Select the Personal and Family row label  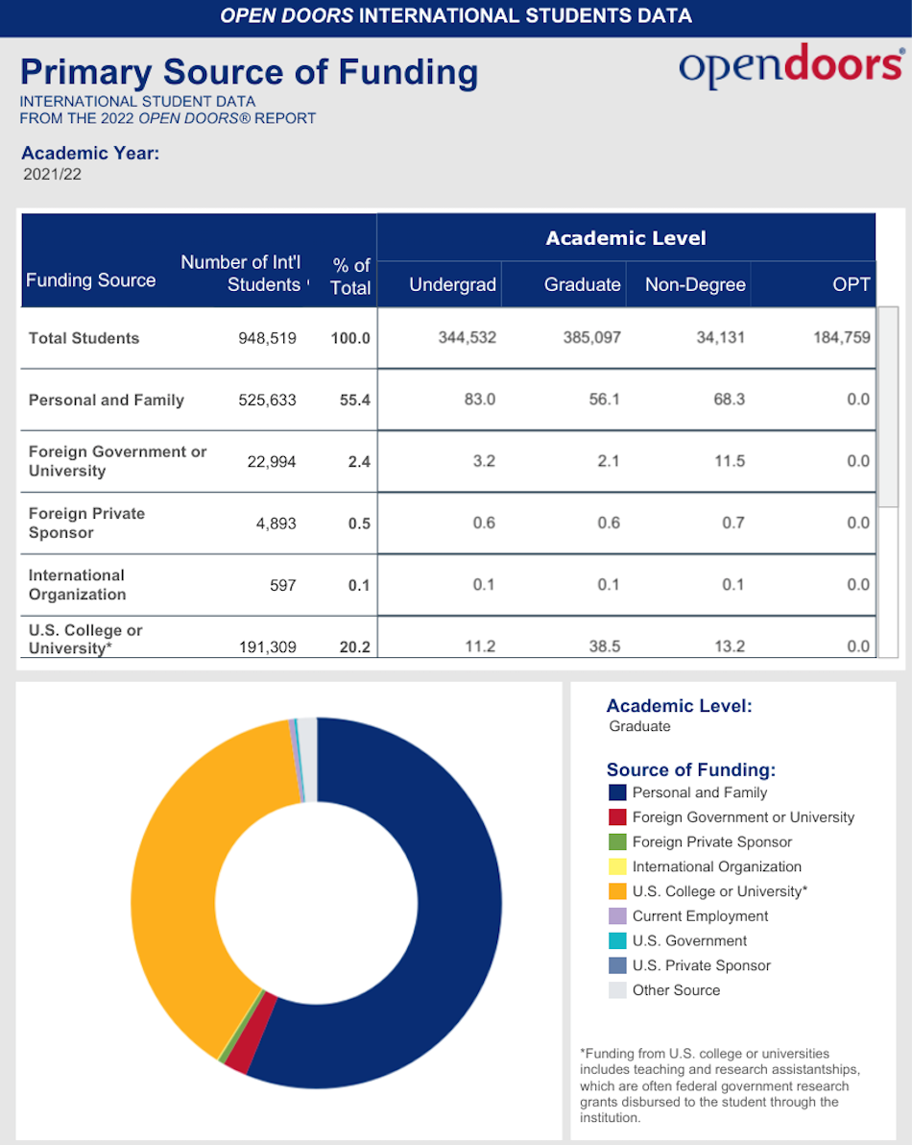click(107, 401)
